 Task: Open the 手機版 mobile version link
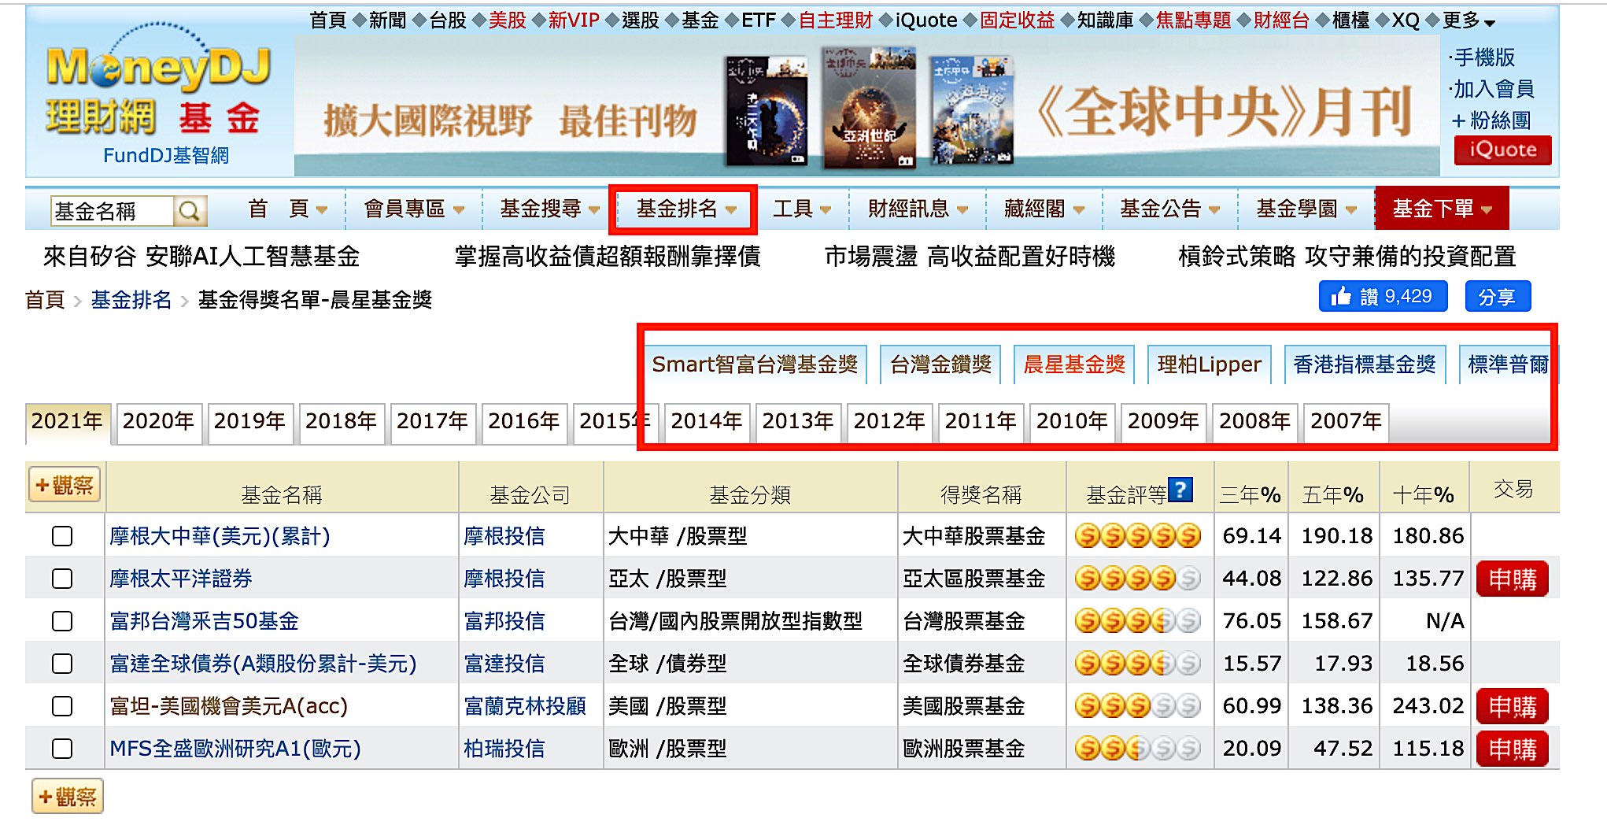[x=1484, y=57]
